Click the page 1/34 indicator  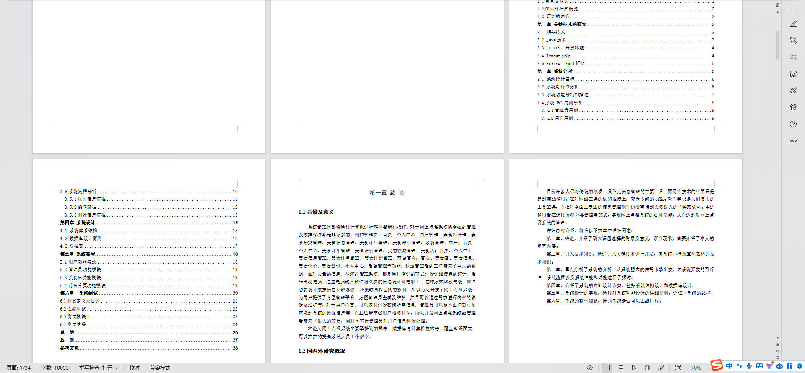pyautogui.click(x=18, y=368)
